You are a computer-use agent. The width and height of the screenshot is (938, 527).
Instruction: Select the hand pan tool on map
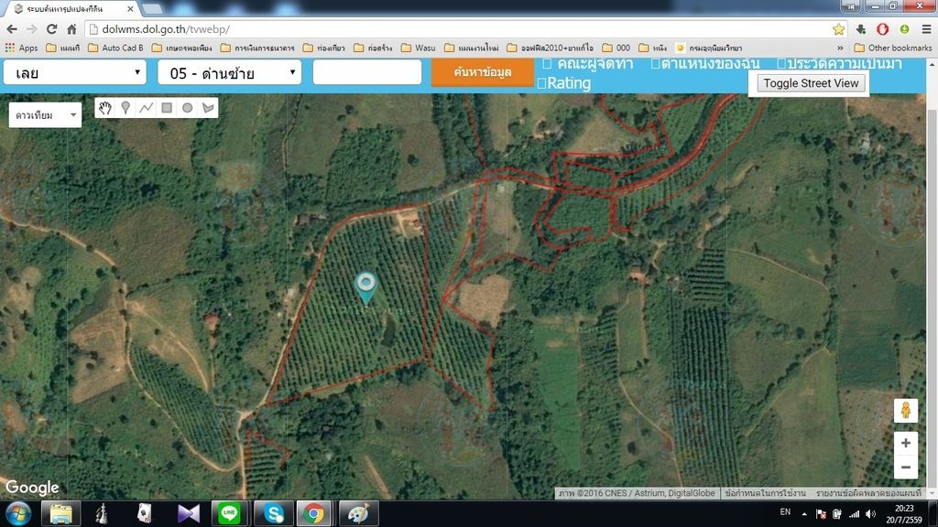point(105,108)
